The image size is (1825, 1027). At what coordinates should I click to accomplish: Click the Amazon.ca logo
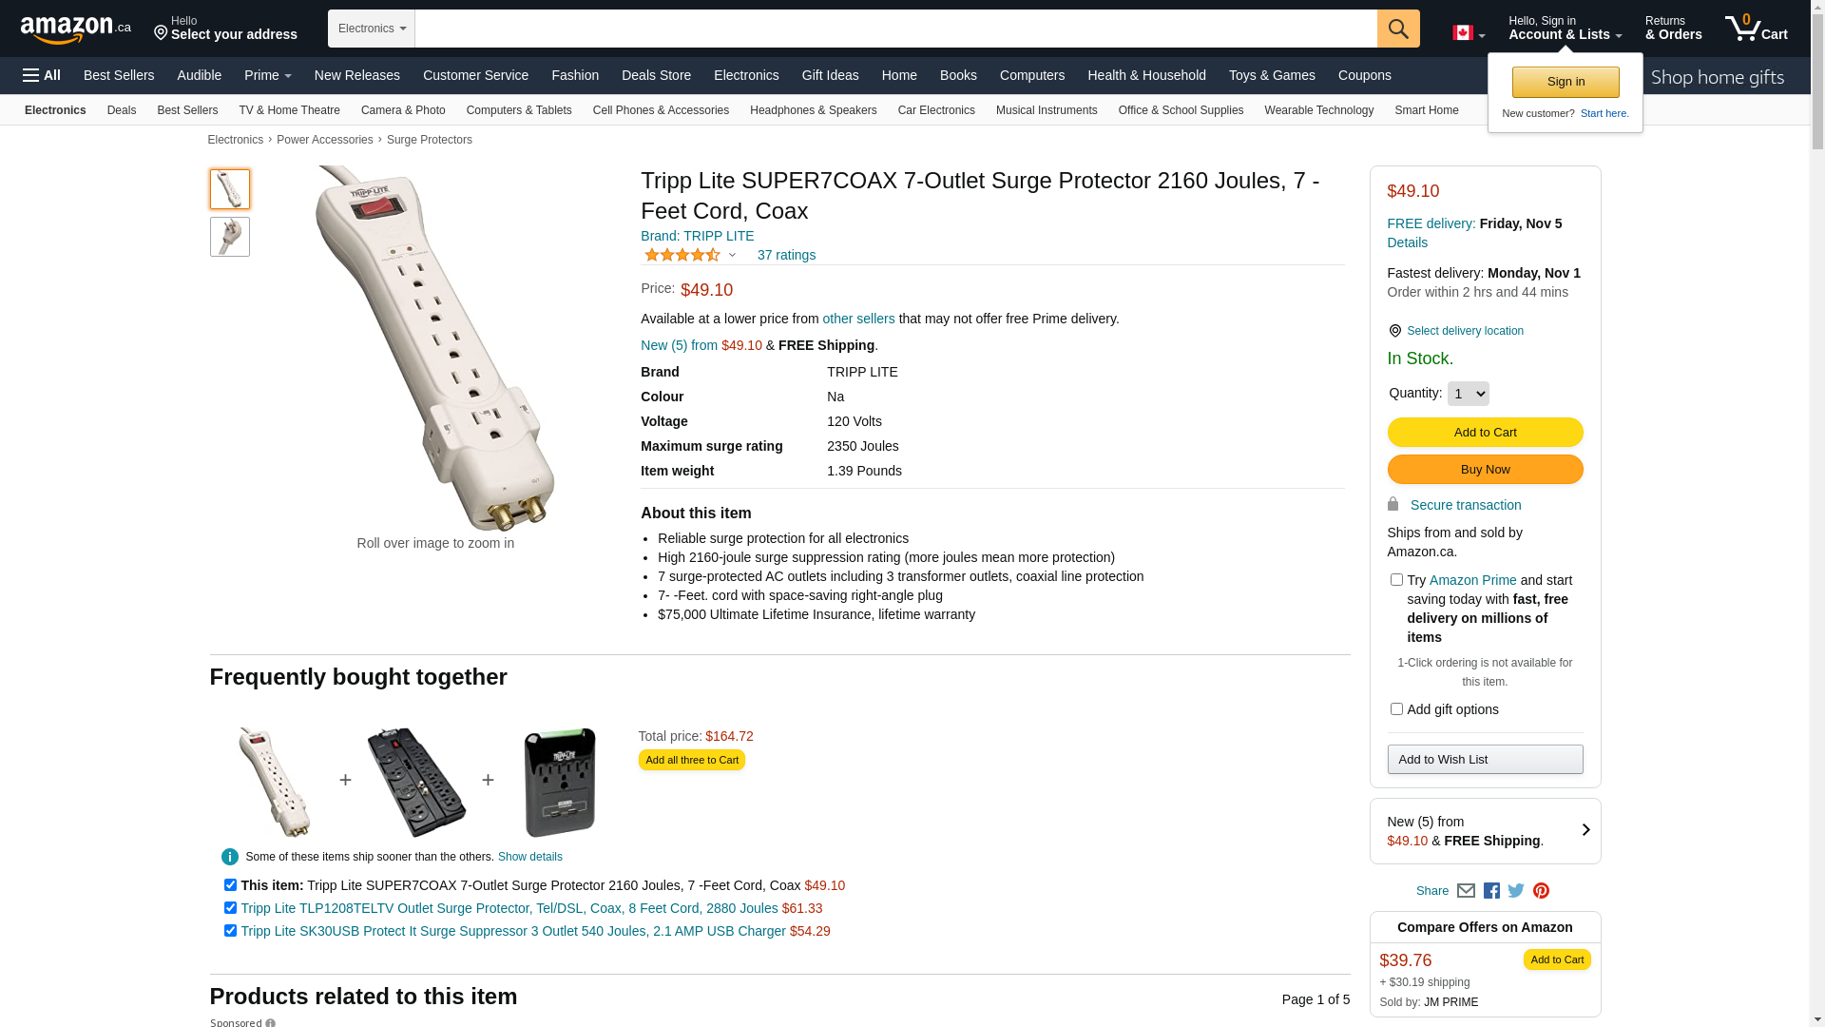[76, 29]
